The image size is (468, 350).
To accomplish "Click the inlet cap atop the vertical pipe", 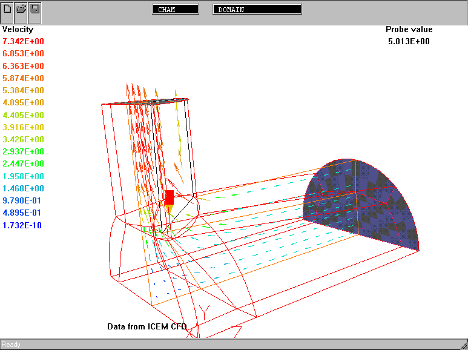I will (x=156, y=101).
